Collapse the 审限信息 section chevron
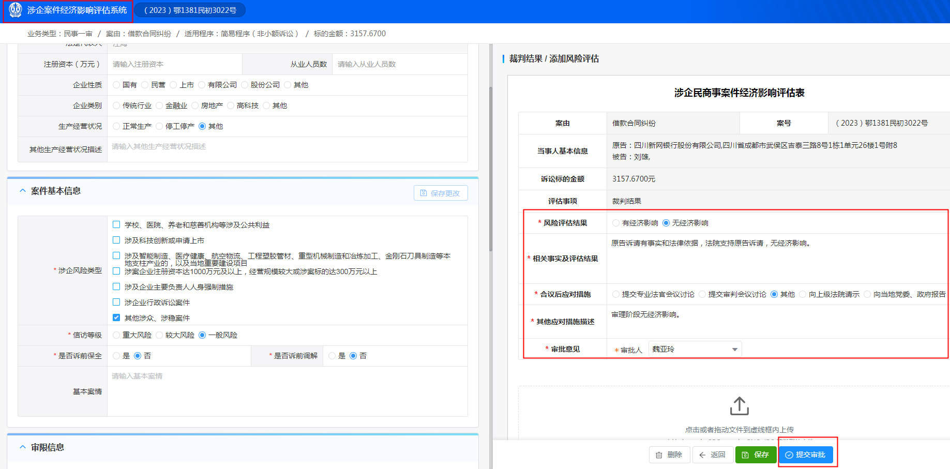The height and width of the screenshot is (469, 950). click(x=22, y=447)
